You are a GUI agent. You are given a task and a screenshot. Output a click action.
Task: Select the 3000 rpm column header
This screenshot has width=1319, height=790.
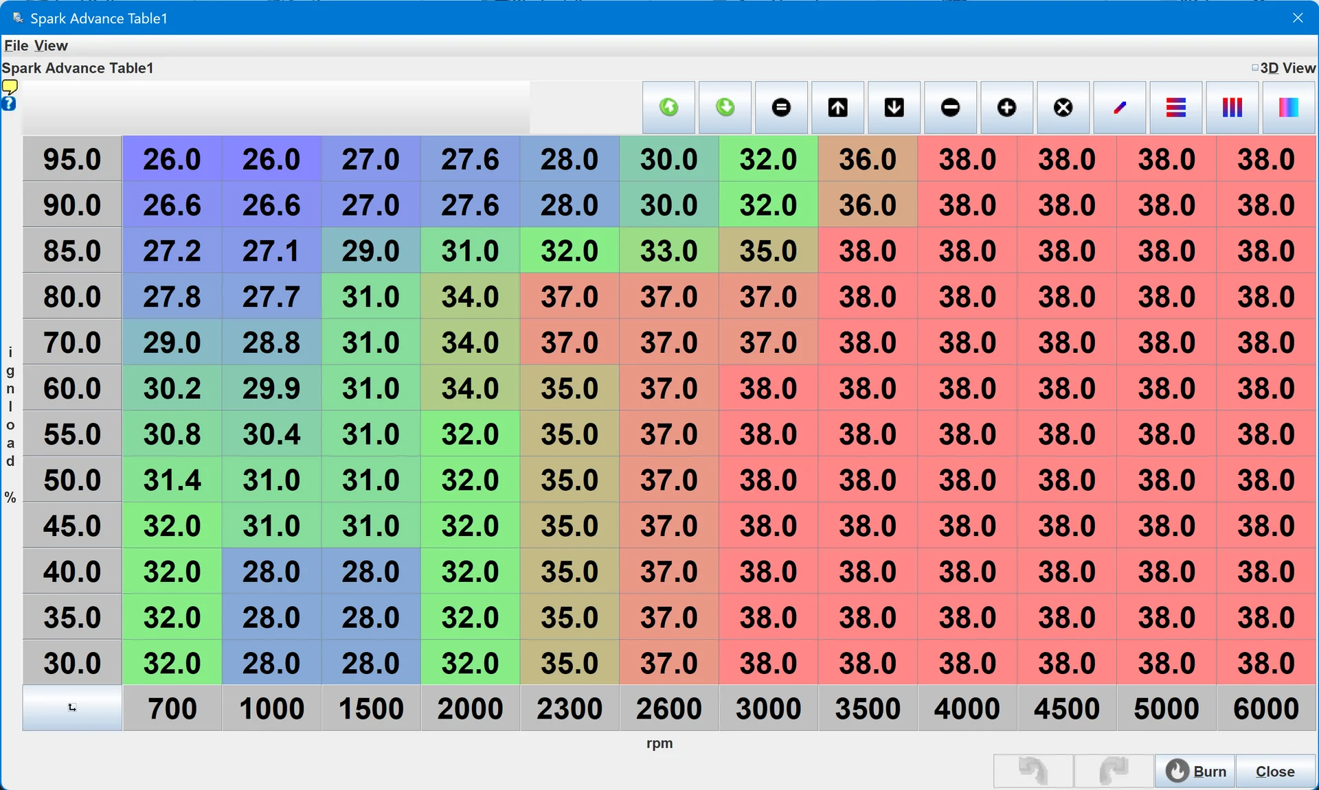pyautogui.click(x=768, y=708)
